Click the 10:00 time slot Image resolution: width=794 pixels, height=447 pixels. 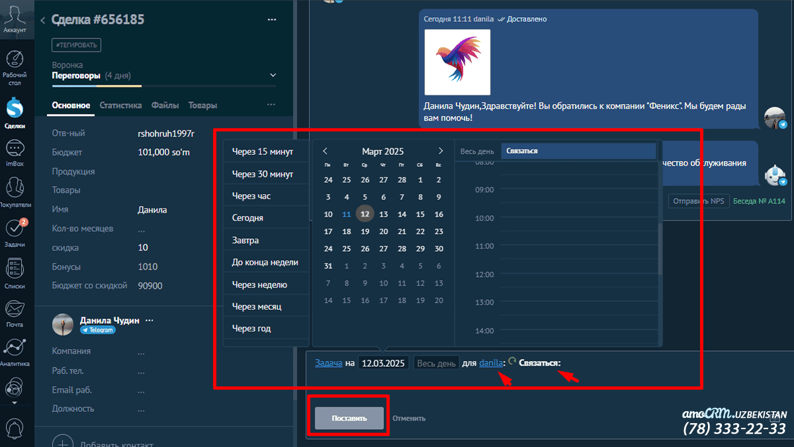[x=579, y=218]
